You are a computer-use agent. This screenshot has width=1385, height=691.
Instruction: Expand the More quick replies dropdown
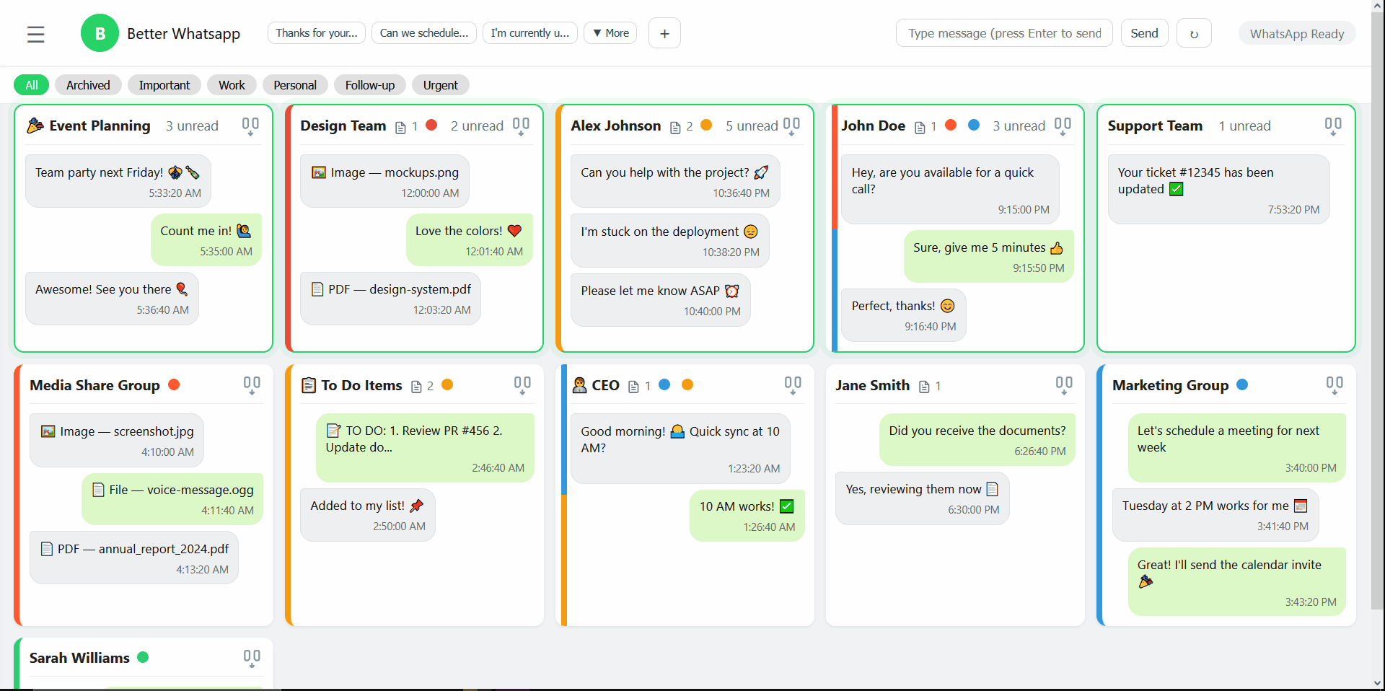[610, 33]
